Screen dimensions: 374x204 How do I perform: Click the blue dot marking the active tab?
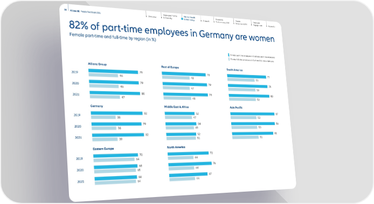[x=182, y=19]
